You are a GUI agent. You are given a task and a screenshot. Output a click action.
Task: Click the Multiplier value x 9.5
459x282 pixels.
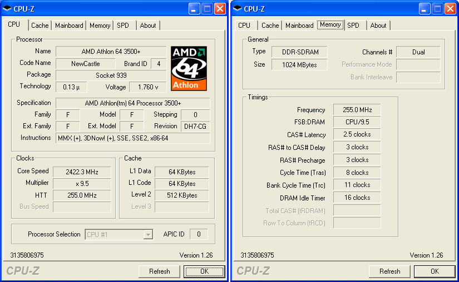(82, 184)
